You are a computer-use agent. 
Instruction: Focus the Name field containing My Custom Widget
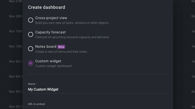click(x=98, y=89)
